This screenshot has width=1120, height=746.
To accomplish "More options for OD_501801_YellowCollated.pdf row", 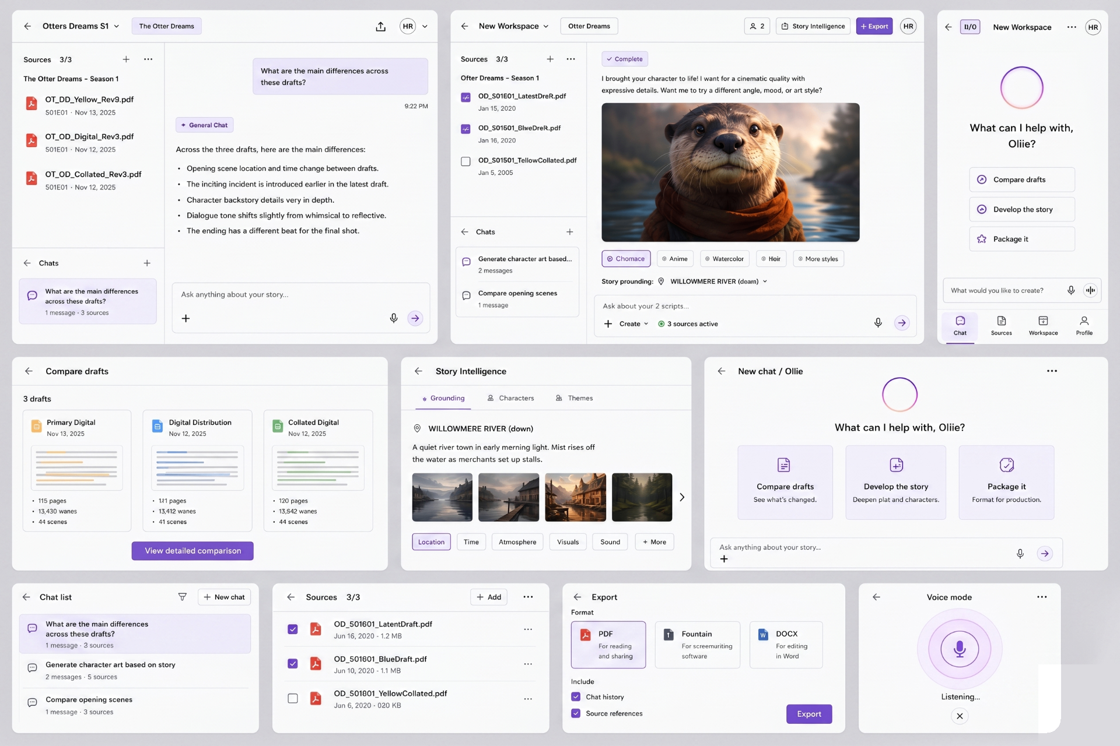I will point(528,699).
